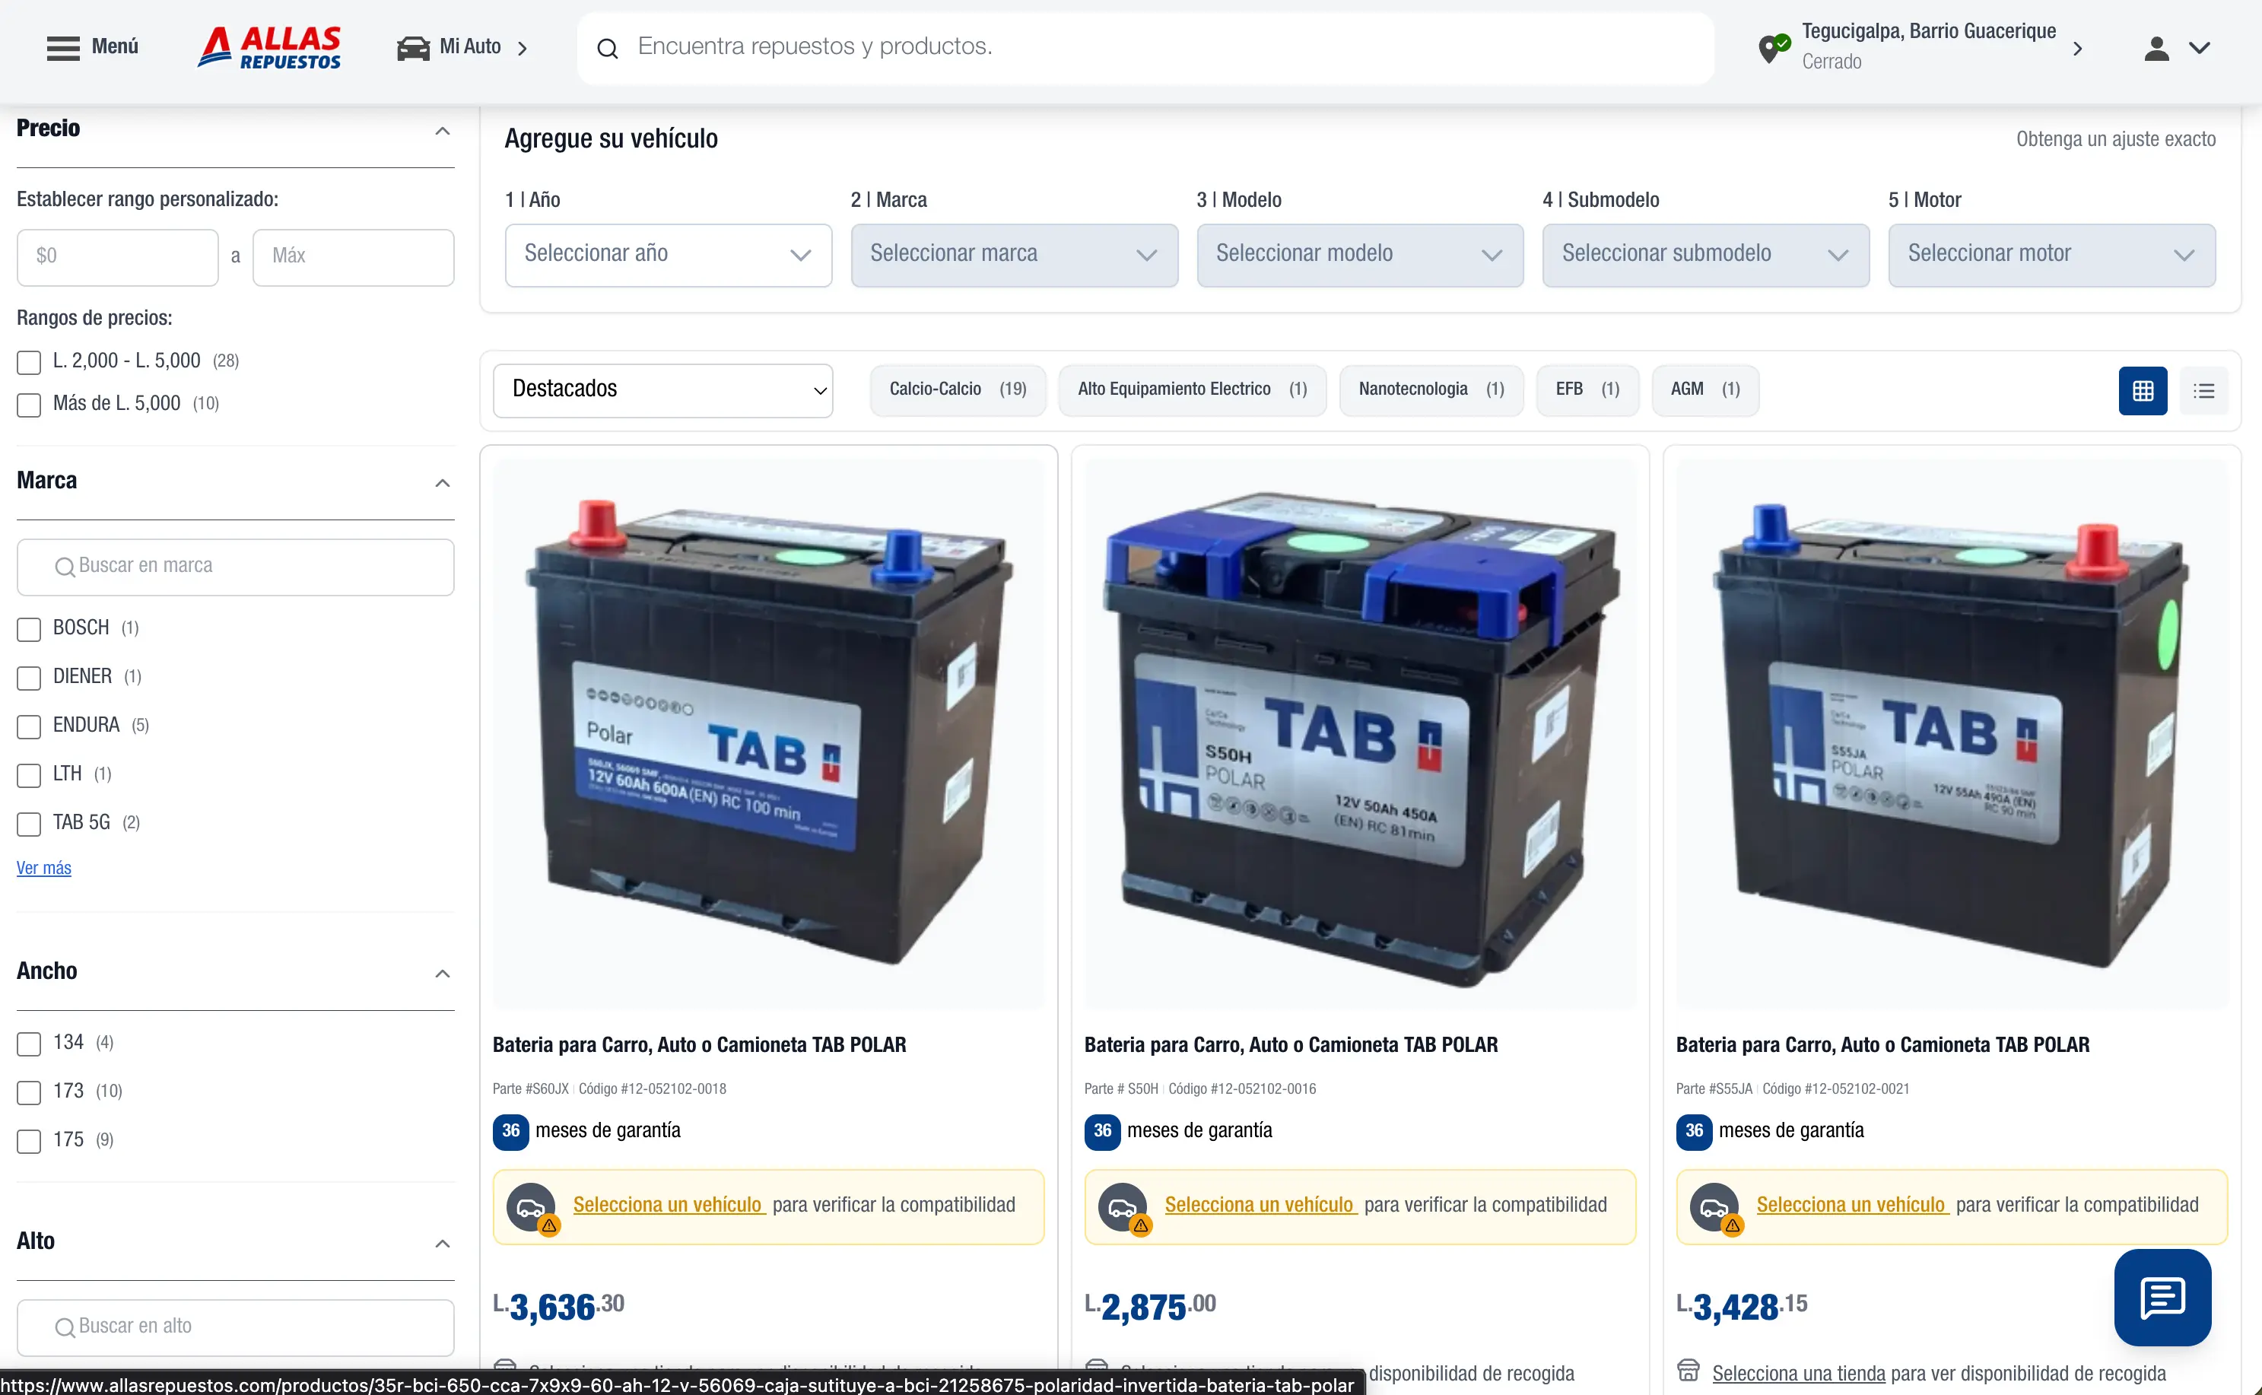Screen dimensions: 2262x1395
Task: Open the Seleccionar motor dropdown
Action: pyautogui.click(x=2051, y=255)
